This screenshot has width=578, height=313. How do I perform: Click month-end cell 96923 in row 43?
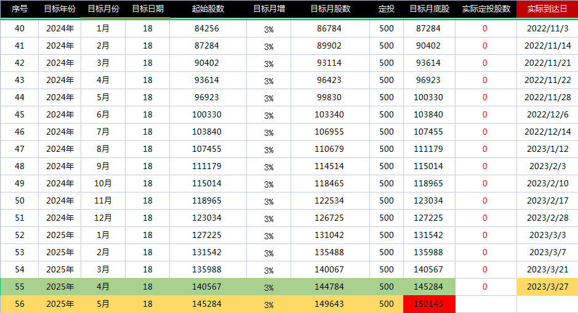(x=429, y=80)
